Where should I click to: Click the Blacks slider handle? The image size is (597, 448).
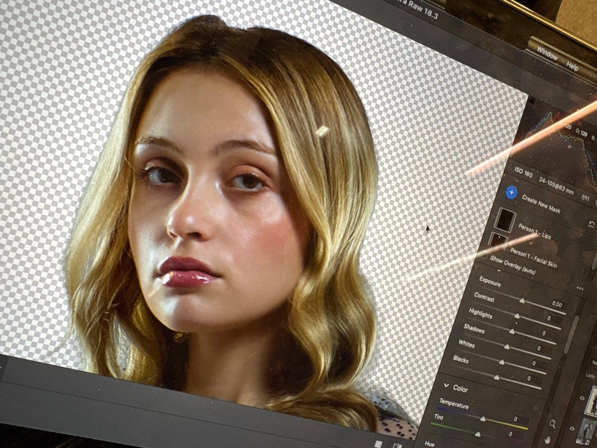coord(497,377)
